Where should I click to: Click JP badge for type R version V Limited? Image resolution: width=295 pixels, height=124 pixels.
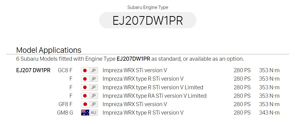(89, 87)
